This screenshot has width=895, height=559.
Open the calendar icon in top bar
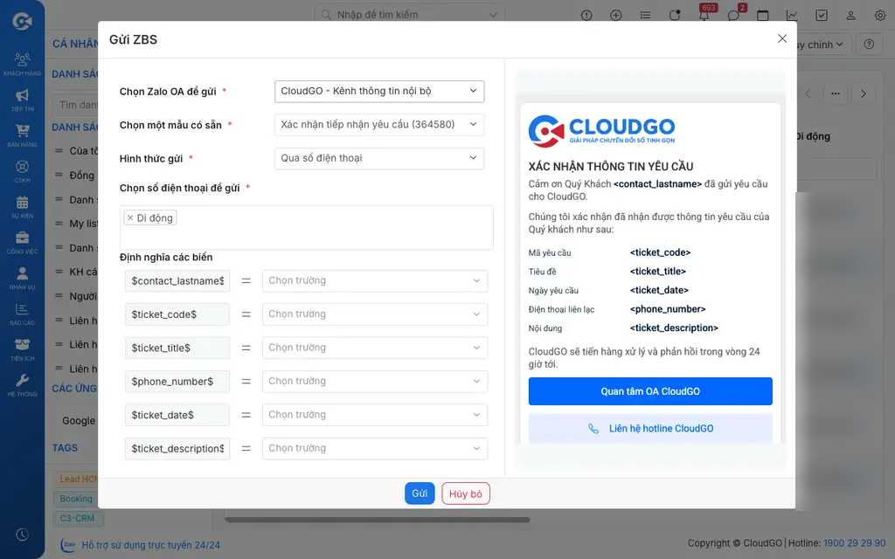click(x=762, y=16)
